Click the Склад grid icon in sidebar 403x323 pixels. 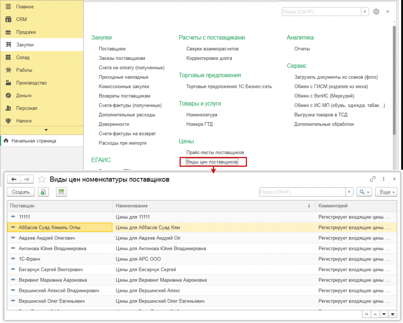[x=8, y=58]
